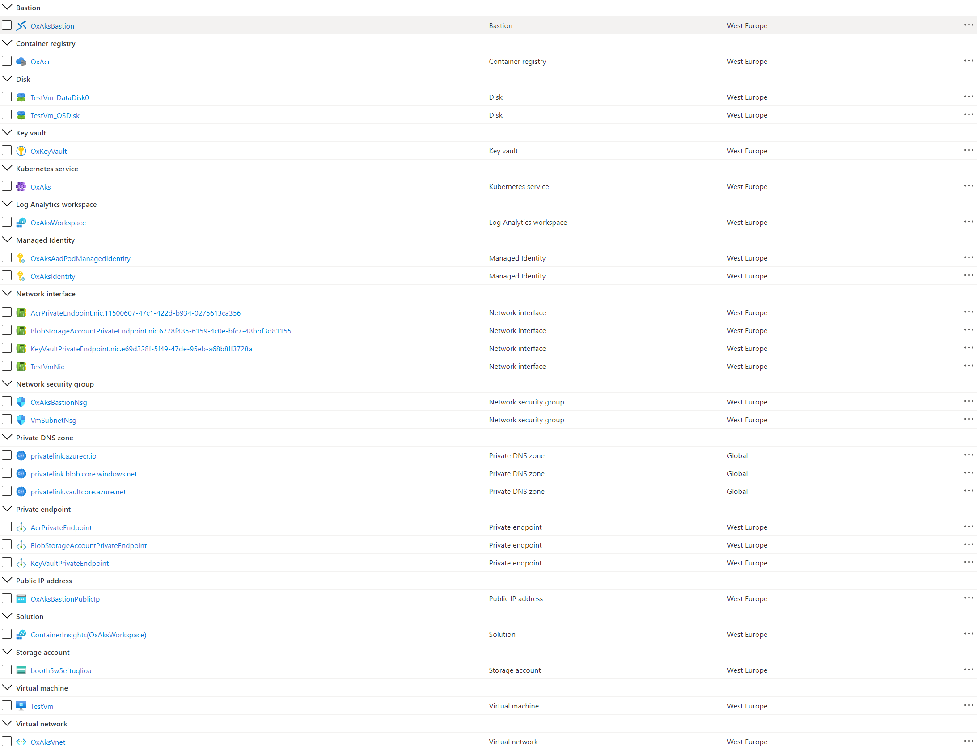Image resolution: width=977 pixels, height=750 pixels.
Task: Click the OxAksWorkspace log analytics icon
Action: pyautogui.click(x=21, y=223)
